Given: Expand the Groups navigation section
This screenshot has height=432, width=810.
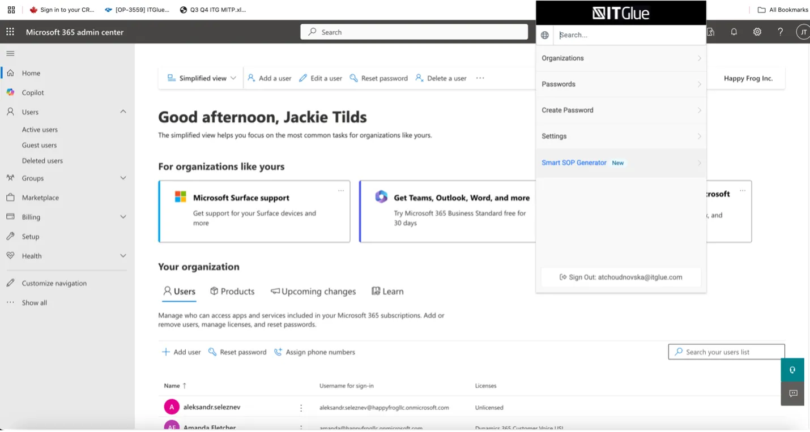Looking at the screenshot, I should click(123, 178).
